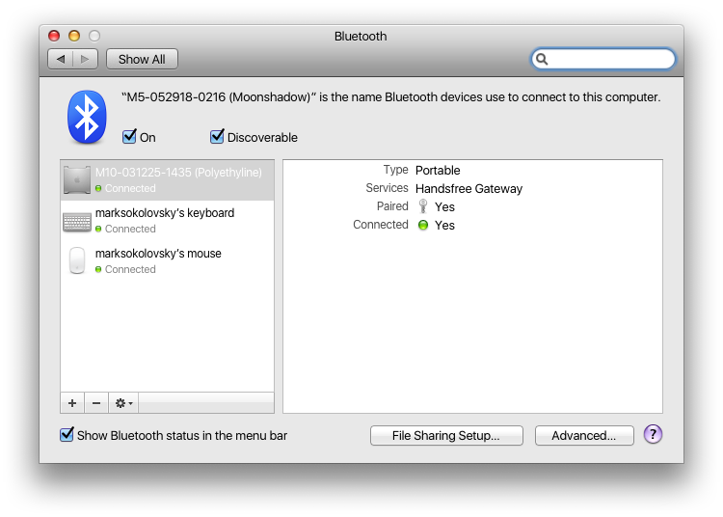The width and height of the screenshot is (723, 517).
Task: Uncheck the Discoverable checkbox
Action: pyautogui.click(x=217, y=137)
